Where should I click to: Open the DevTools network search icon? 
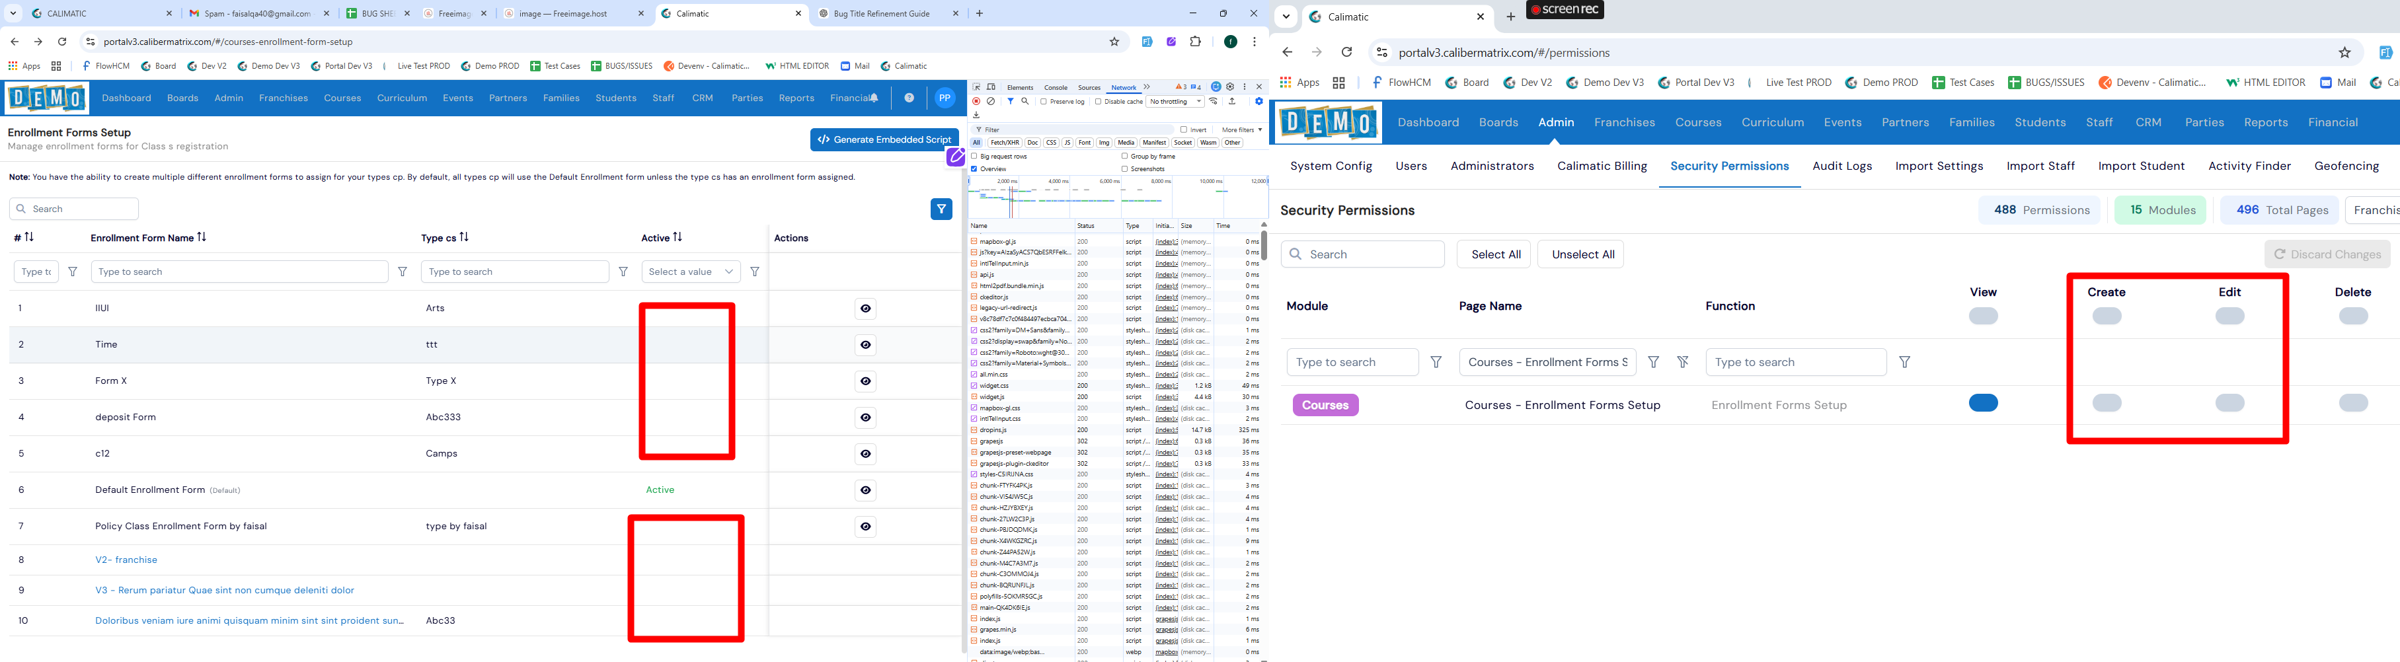tap(1025, 102)
